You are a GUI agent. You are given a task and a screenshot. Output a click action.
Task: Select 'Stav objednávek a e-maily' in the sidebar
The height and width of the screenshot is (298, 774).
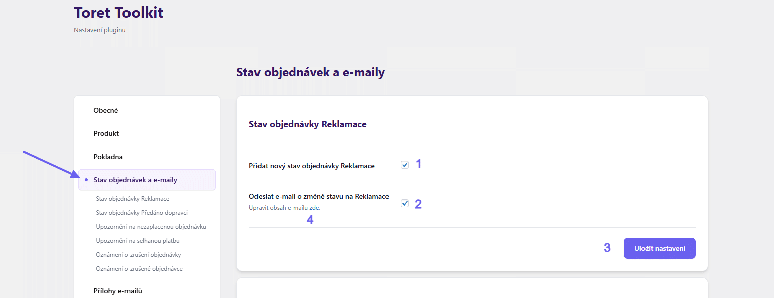pyautogui.click(x=135, y=180)
